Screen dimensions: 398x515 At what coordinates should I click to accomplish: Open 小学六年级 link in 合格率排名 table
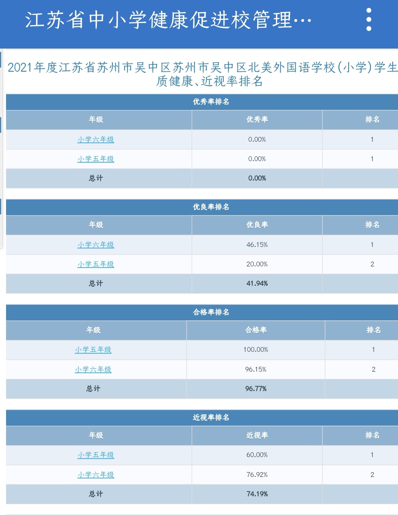(x=93, y=369)
